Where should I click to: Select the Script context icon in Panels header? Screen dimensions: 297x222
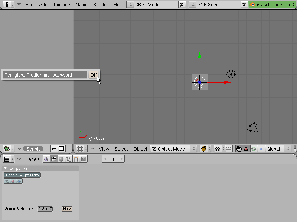click(x=53, y=159)
